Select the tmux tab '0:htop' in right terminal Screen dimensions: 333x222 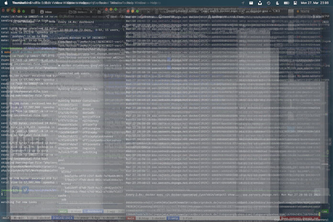click(144, 218)
